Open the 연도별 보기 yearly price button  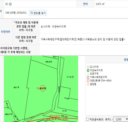(38, 13)
